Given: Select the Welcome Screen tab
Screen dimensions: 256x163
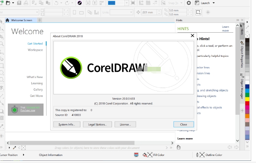Looking at the screenshot, I should (21, 20).
